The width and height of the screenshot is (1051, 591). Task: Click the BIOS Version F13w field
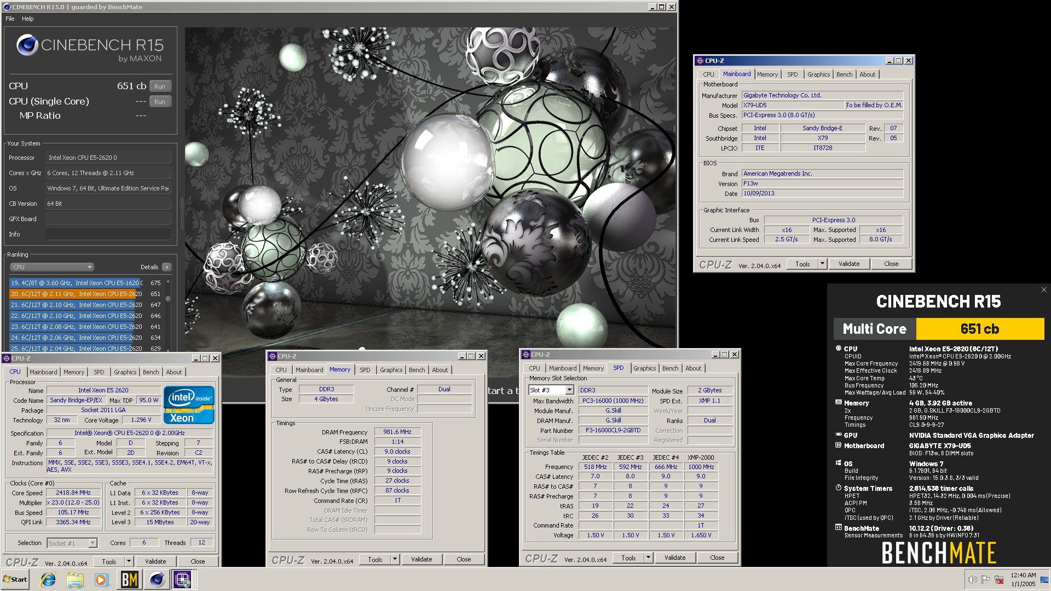tap(822, 183)
